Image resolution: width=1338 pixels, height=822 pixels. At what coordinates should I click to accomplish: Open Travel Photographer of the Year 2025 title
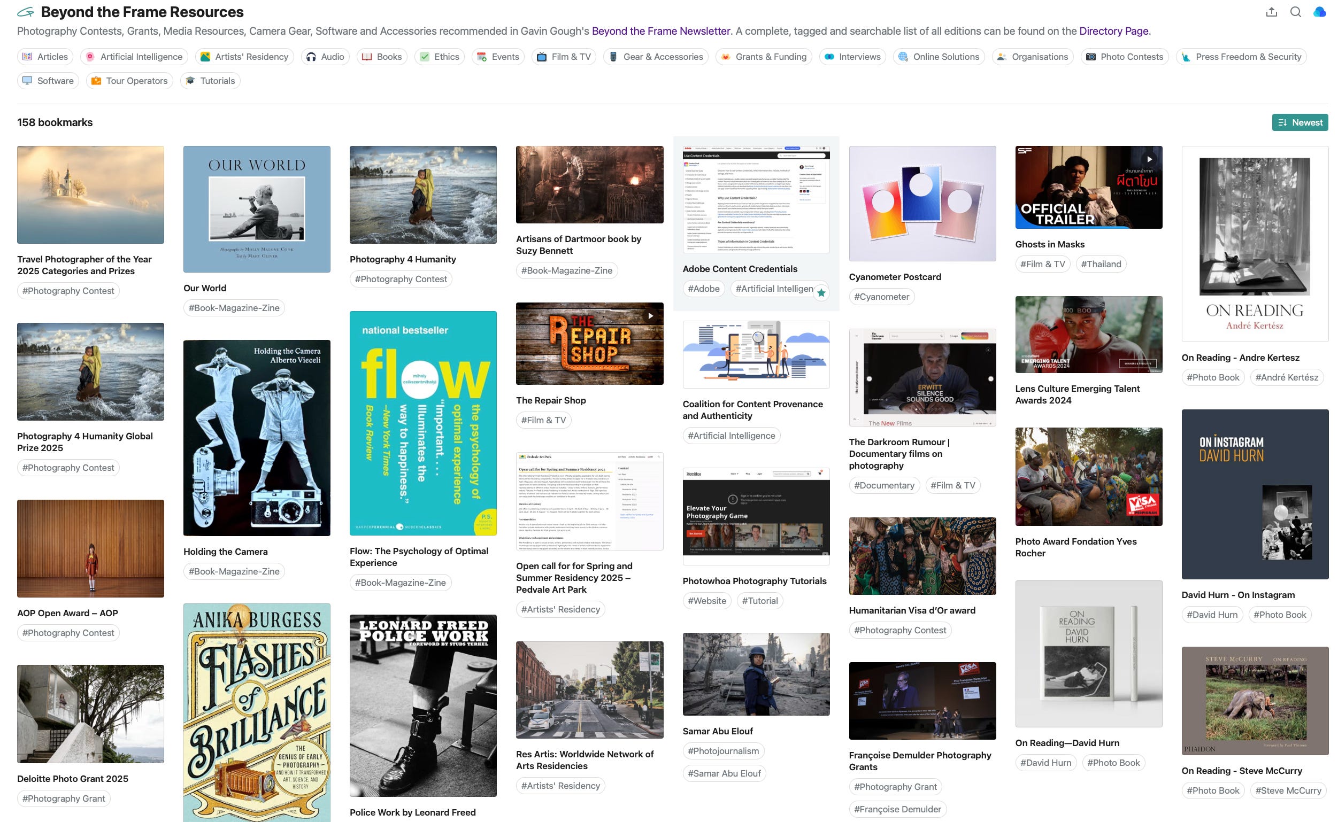[x=84, y=265]
